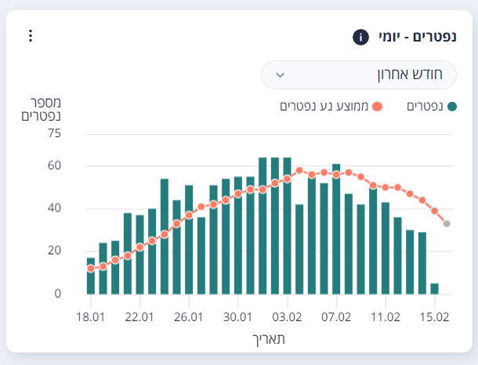Click the chevron arrow in the period selector
The image size is (478, 365).
pos(281,76)
